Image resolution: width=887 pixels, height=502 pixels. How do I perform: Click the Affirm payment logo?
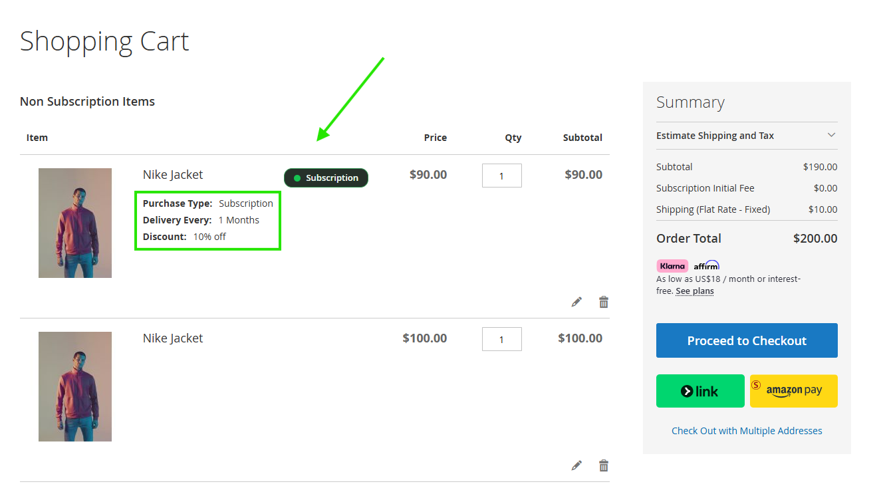click(706, 265)
